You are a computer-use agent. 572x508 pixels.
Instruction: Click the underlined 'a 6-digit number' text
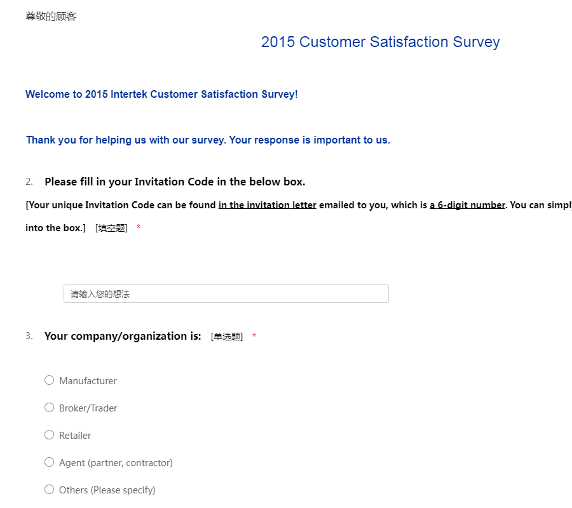coord(467,205)
